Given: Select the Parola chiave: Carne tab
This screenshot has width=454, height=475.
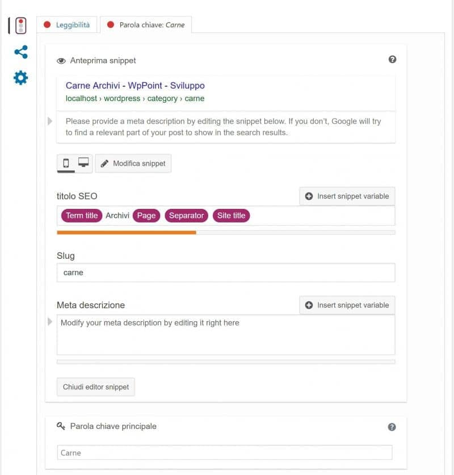Looking at the screenshot, I should pos(146,25).
